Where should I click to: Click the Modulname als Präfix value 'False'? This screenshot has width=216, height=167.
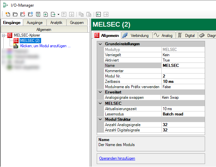(x=183, y=87)
